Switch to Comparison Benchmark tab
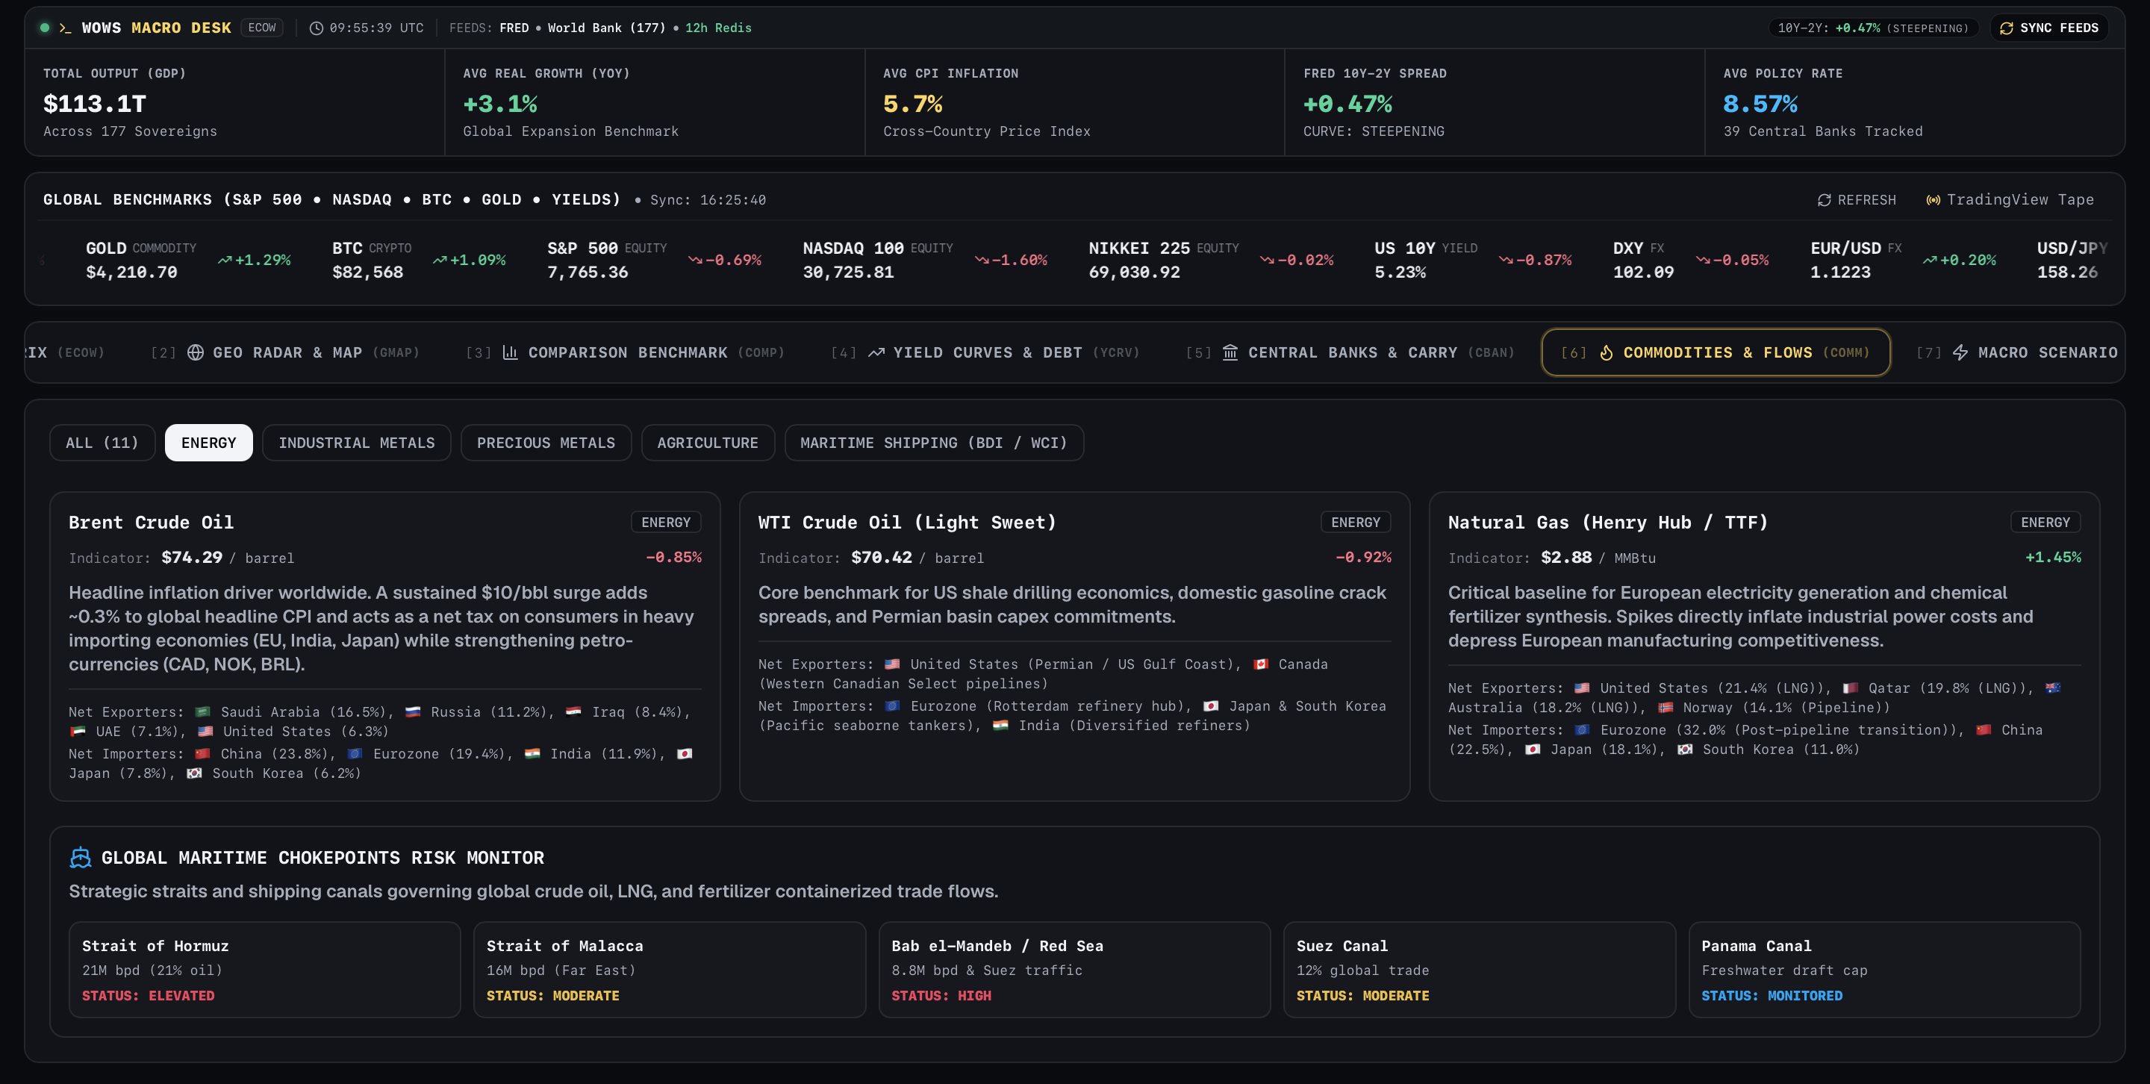Viewport: 2150px width, 1084px height. (x=626, y=352)
